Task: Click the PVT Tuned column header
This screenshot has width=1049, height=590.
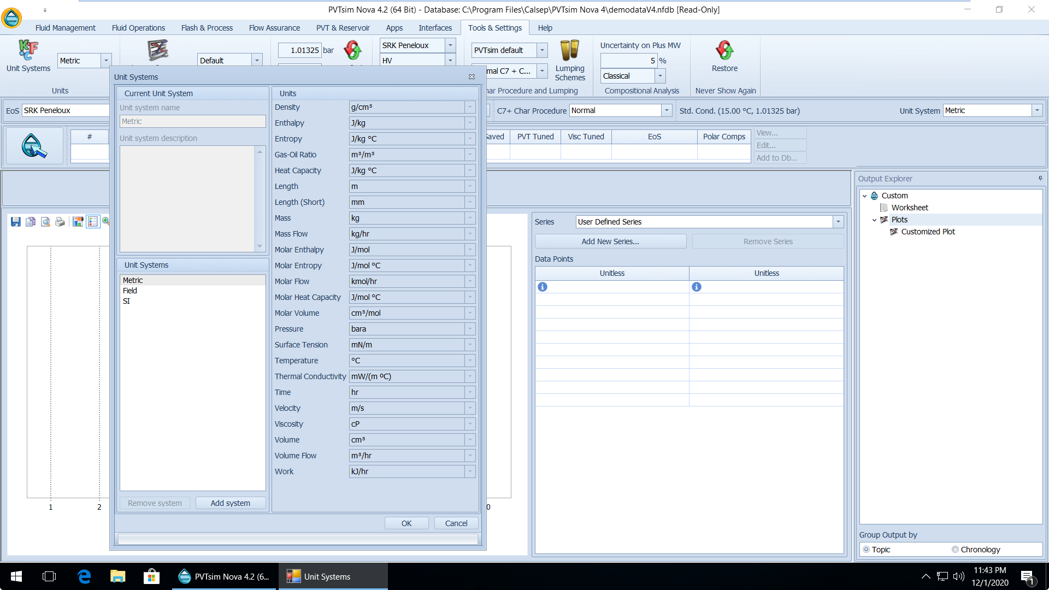Action: (x=535, y=137)
